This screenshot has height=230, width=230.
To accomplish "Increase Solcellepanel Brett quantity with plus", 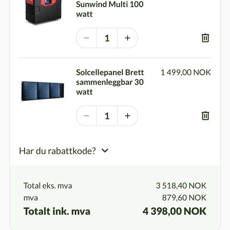I will coord(127,115).
